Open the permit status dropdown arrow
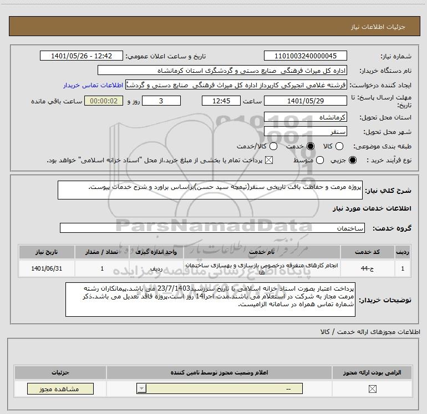Screen dimensions: 427x414 141,388
